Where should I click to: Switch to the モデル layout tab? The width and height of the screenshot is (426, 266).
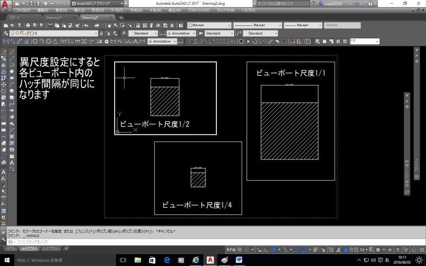11,248
